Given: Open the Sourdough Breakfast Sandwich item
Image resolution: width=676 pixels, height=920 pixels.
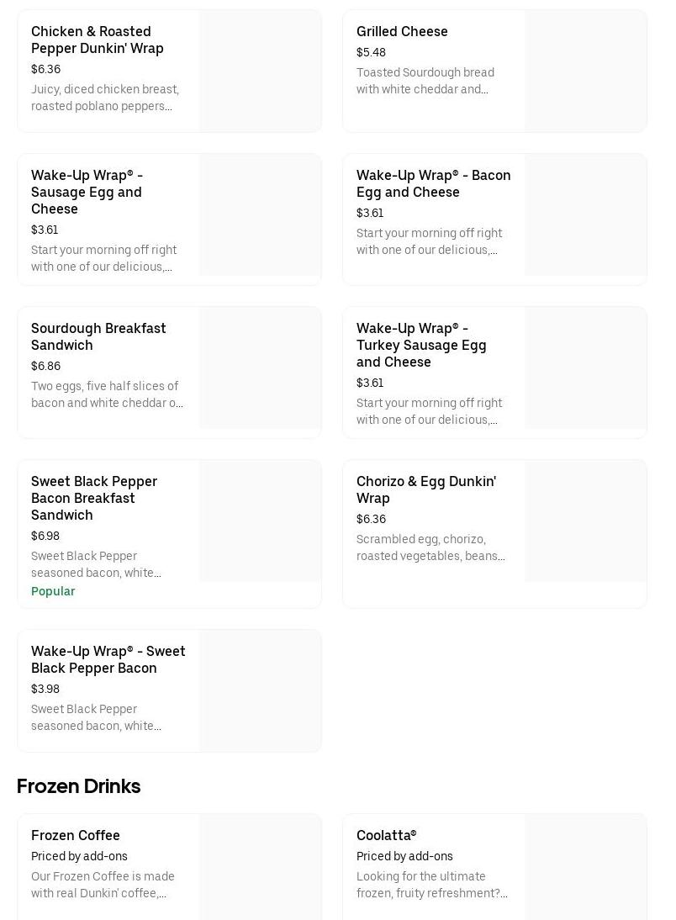Looking at the screenshot, I should (98, 336).
